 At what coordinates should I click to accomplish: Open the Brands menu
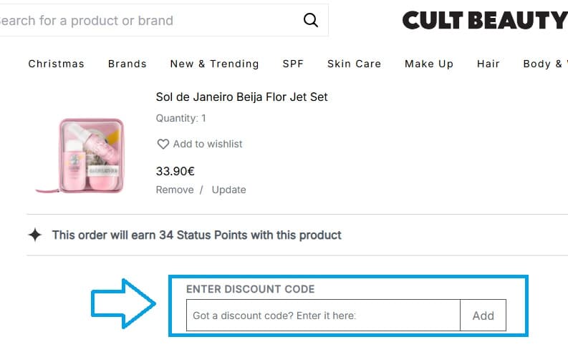(x=127, y=64)
